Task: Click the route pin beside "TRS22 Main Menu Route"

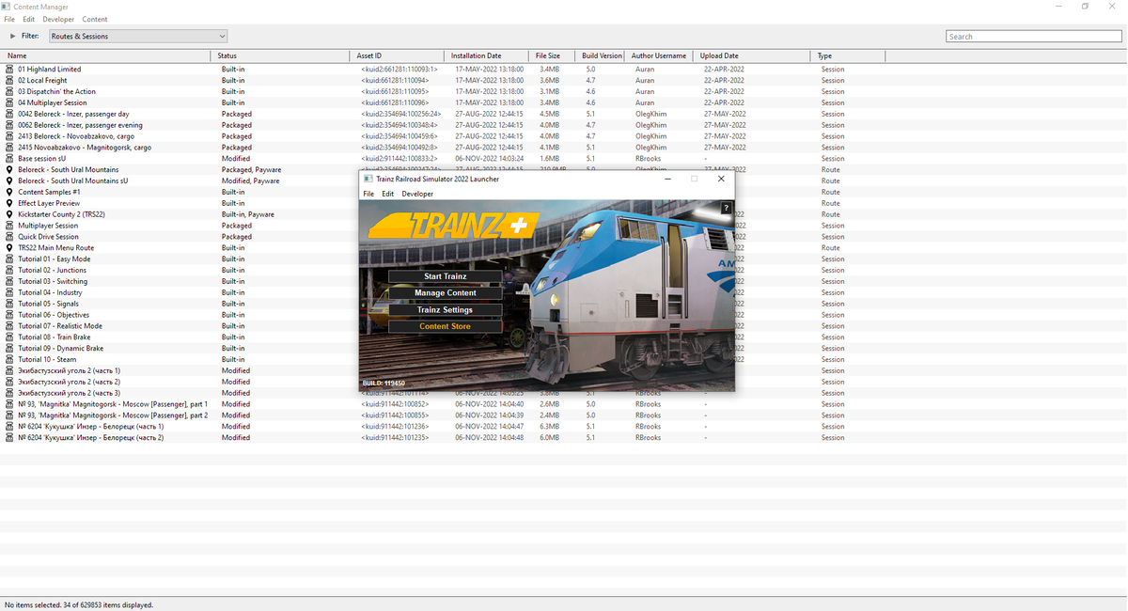Action: (x=8, y=247)
